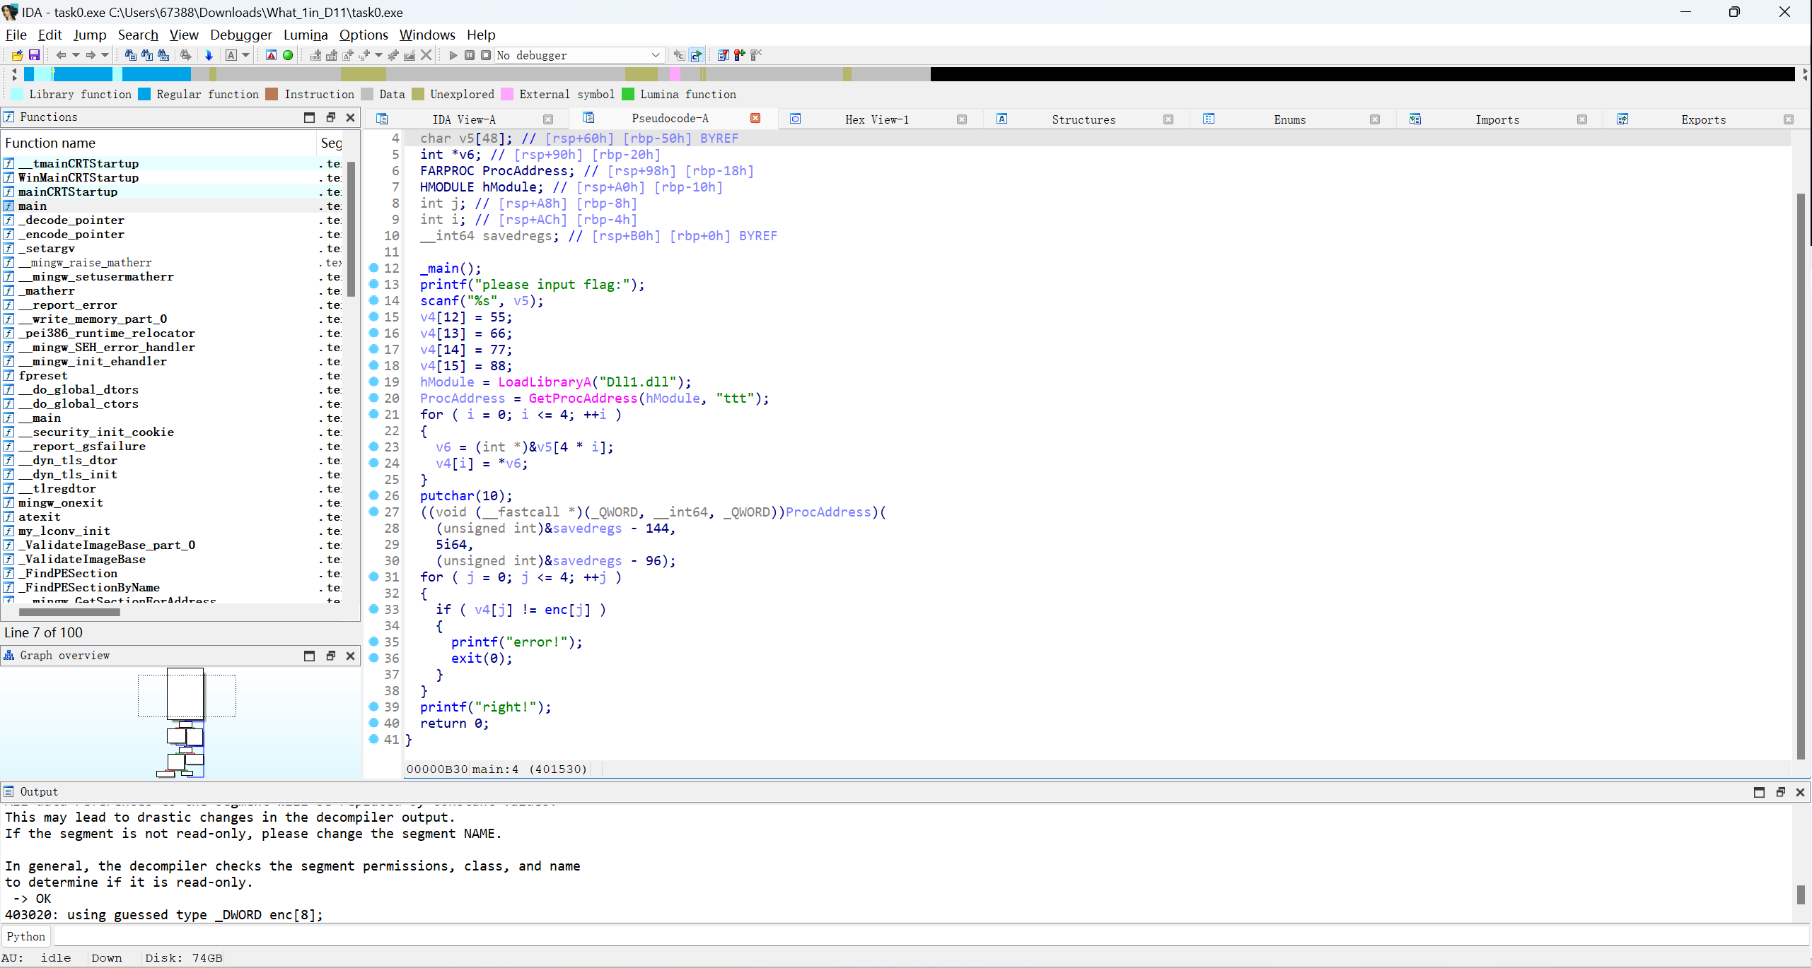This screenshot has height=968, width=1812.
Task: Switch to the Hex View-1 tab
Action: 877,119
